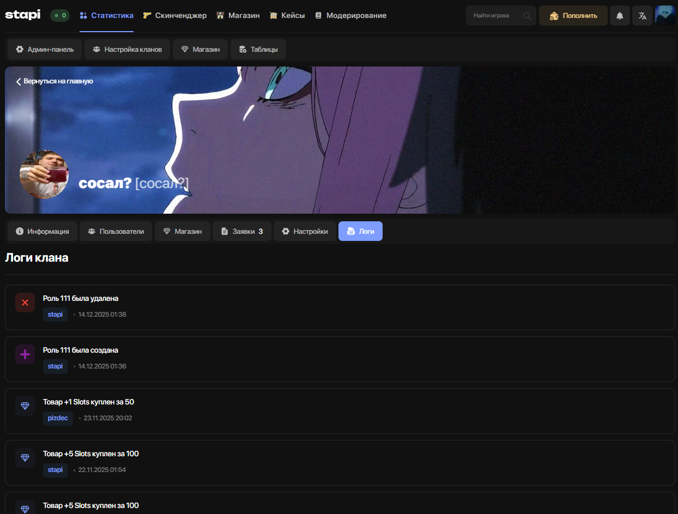This screenshot has width=678, height=514.
Task: Click diamond icon for 22.11.2025 01:54 purchase
Action: (x=25, y=458)
